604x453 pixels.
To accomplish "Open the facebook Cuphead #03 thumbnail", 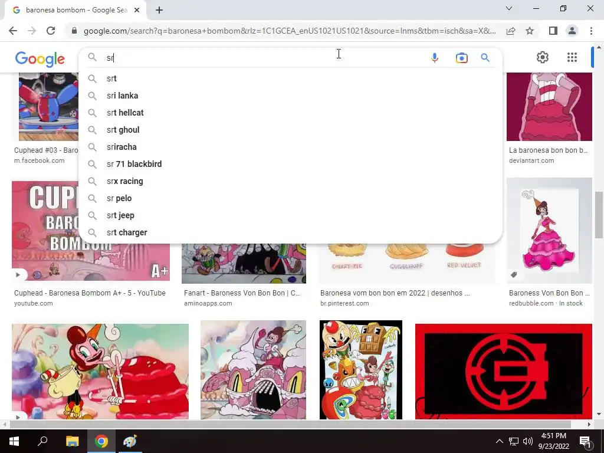I will (x=48, y=107).
